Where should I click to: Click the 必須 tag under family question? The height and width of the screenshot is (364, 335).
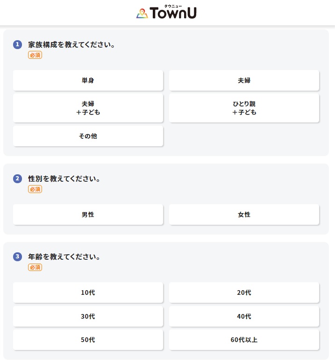tap(35, 55)
